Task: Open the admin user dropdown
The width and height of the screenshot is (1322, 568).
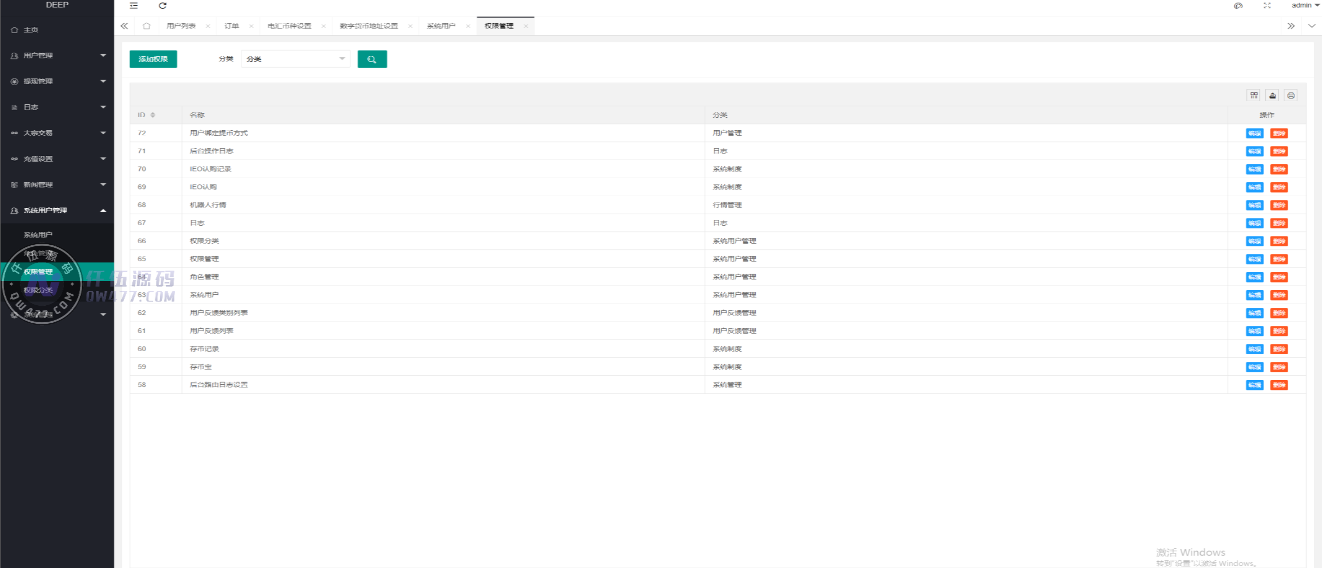Action: pyautogui.click(x=1305, y=6)
